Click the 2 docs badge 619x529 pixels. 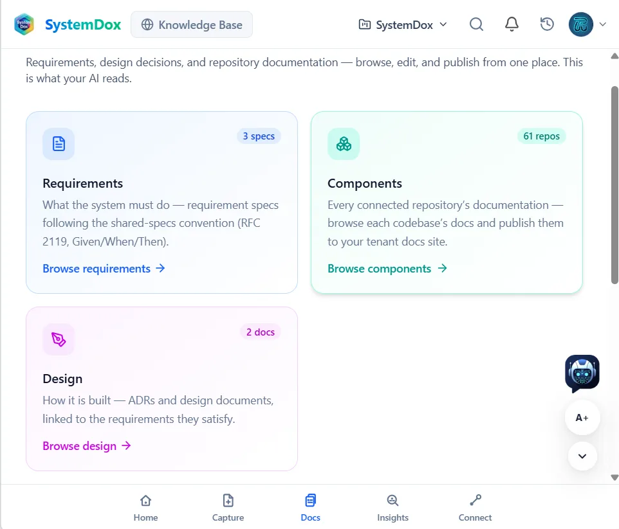(x=261, y=332)
